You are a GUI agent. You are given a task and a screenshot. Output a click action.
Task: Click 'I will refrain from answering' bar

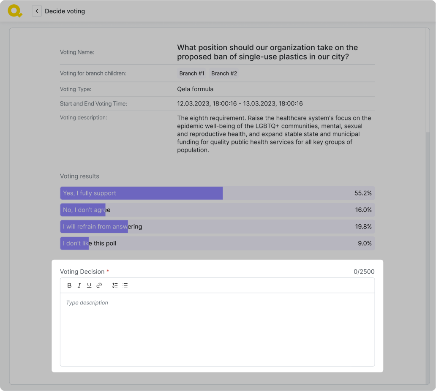pos(217,227)
